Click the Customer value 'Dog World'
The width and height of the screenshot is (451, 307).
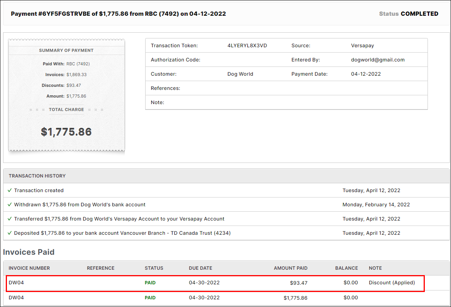pyautogui.click(x=240, y=74)
